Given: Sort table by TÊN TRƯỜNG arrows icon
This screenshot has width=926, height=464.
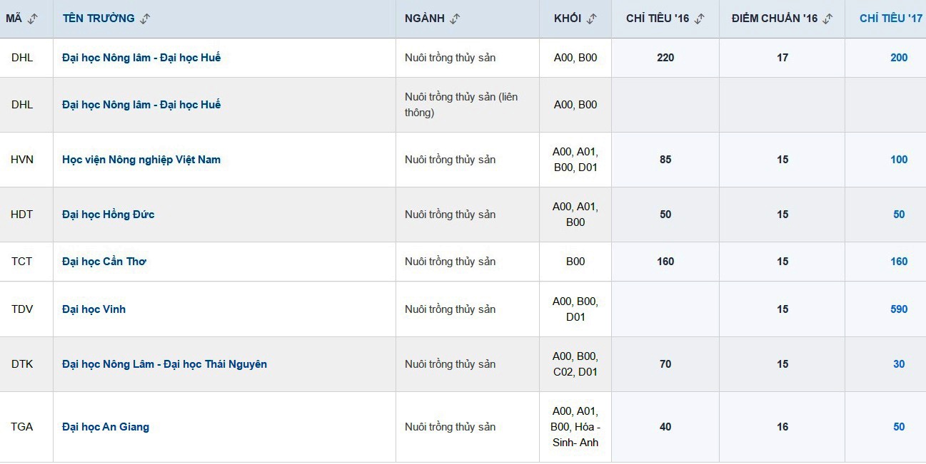Looking at the screenshot, I should coord(145,19).
